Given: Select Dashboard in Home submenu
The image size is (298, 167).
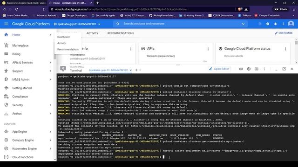Looking at the screenshot, I should (x=63, y=37).
